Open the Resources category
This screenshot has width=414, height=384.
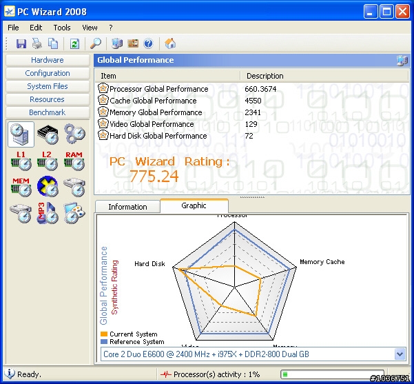[x=48, y=99]
